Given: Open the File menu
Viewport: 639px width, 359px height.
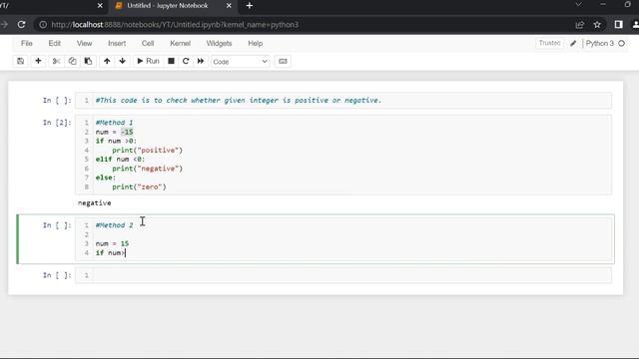Looking at the screenshot, I should pos(27,44).
